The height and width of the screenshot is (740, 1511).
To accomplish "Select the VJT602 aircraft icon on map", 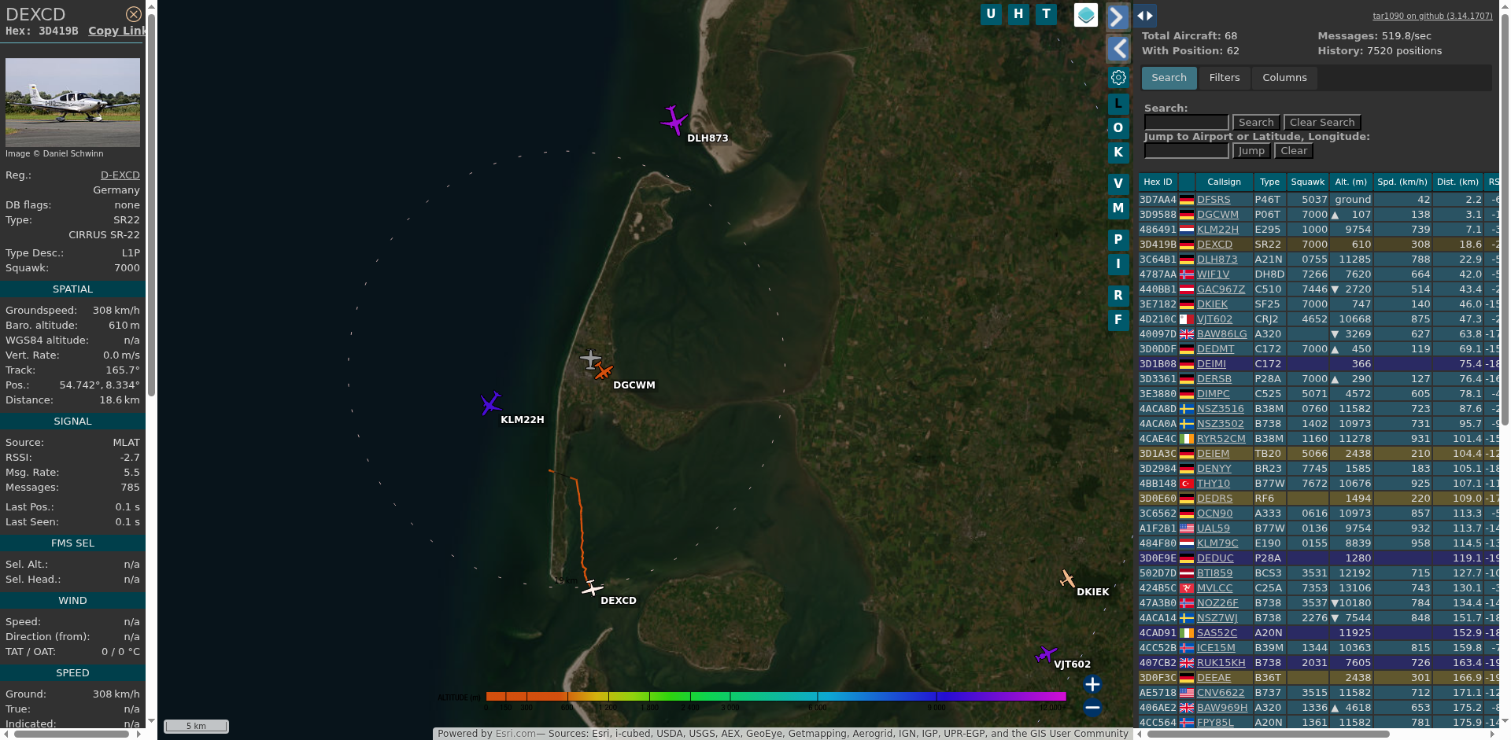I will tap(1046, 654).
